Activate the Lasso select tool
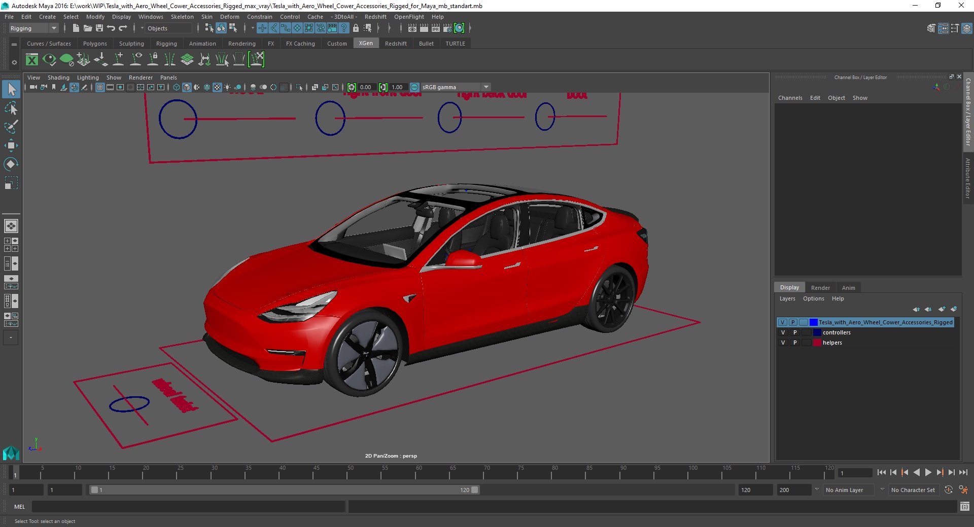The image size is (974, 527). tap(11, 108)
